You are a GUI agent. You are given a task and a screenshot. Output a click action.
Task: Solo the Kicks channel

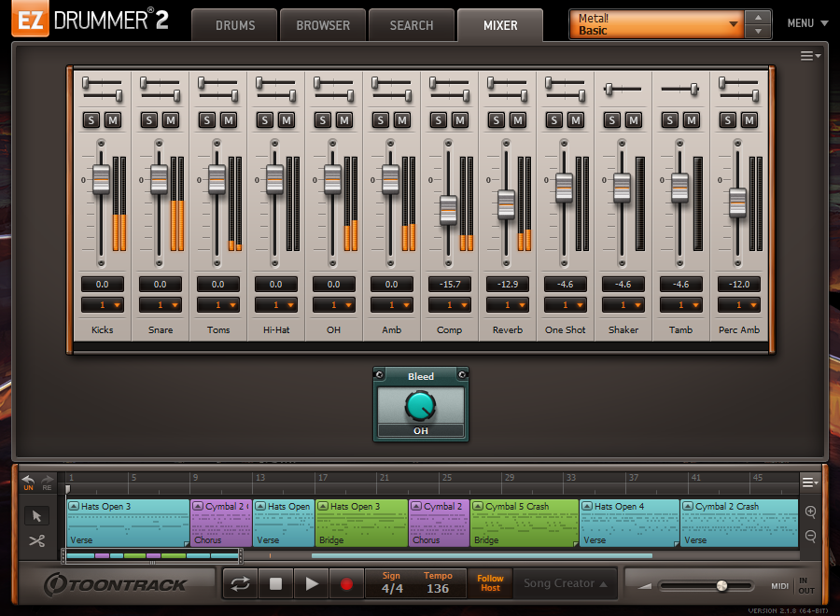[91, 120]
